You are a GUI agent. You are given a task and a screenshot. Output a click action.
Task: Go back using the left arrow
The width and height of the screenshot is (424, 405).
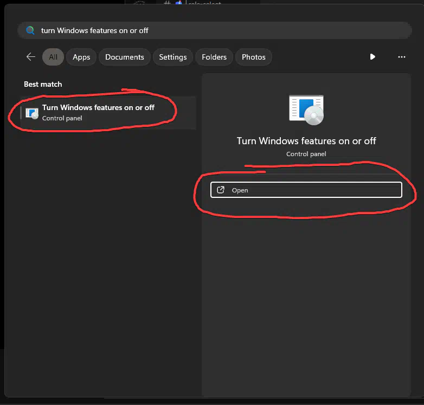tap(31, 57)
